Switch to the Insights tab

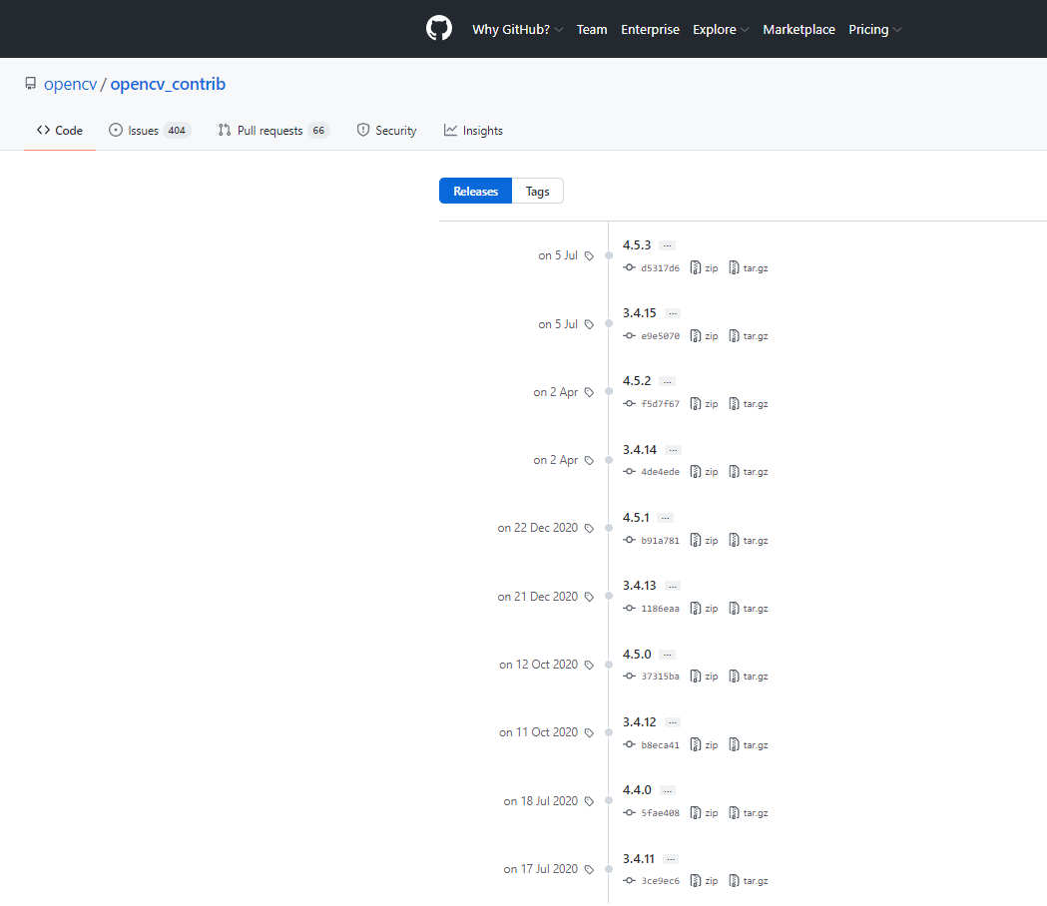tap(473, 130)
